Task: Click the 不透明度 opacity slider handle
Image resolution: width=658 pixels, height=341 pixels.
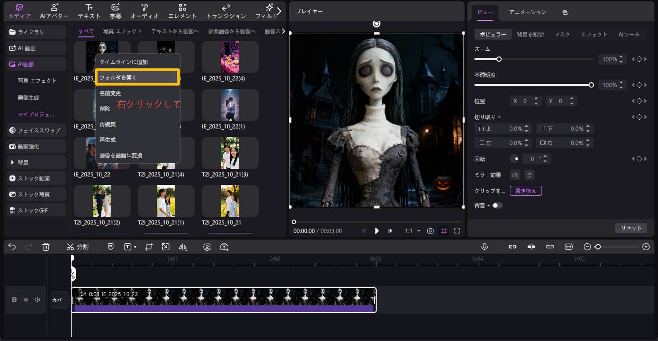Action: pos(591,85)
